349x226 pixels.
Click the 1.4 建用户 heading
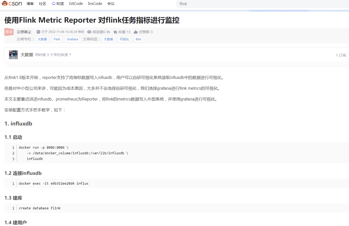point(15,222)
